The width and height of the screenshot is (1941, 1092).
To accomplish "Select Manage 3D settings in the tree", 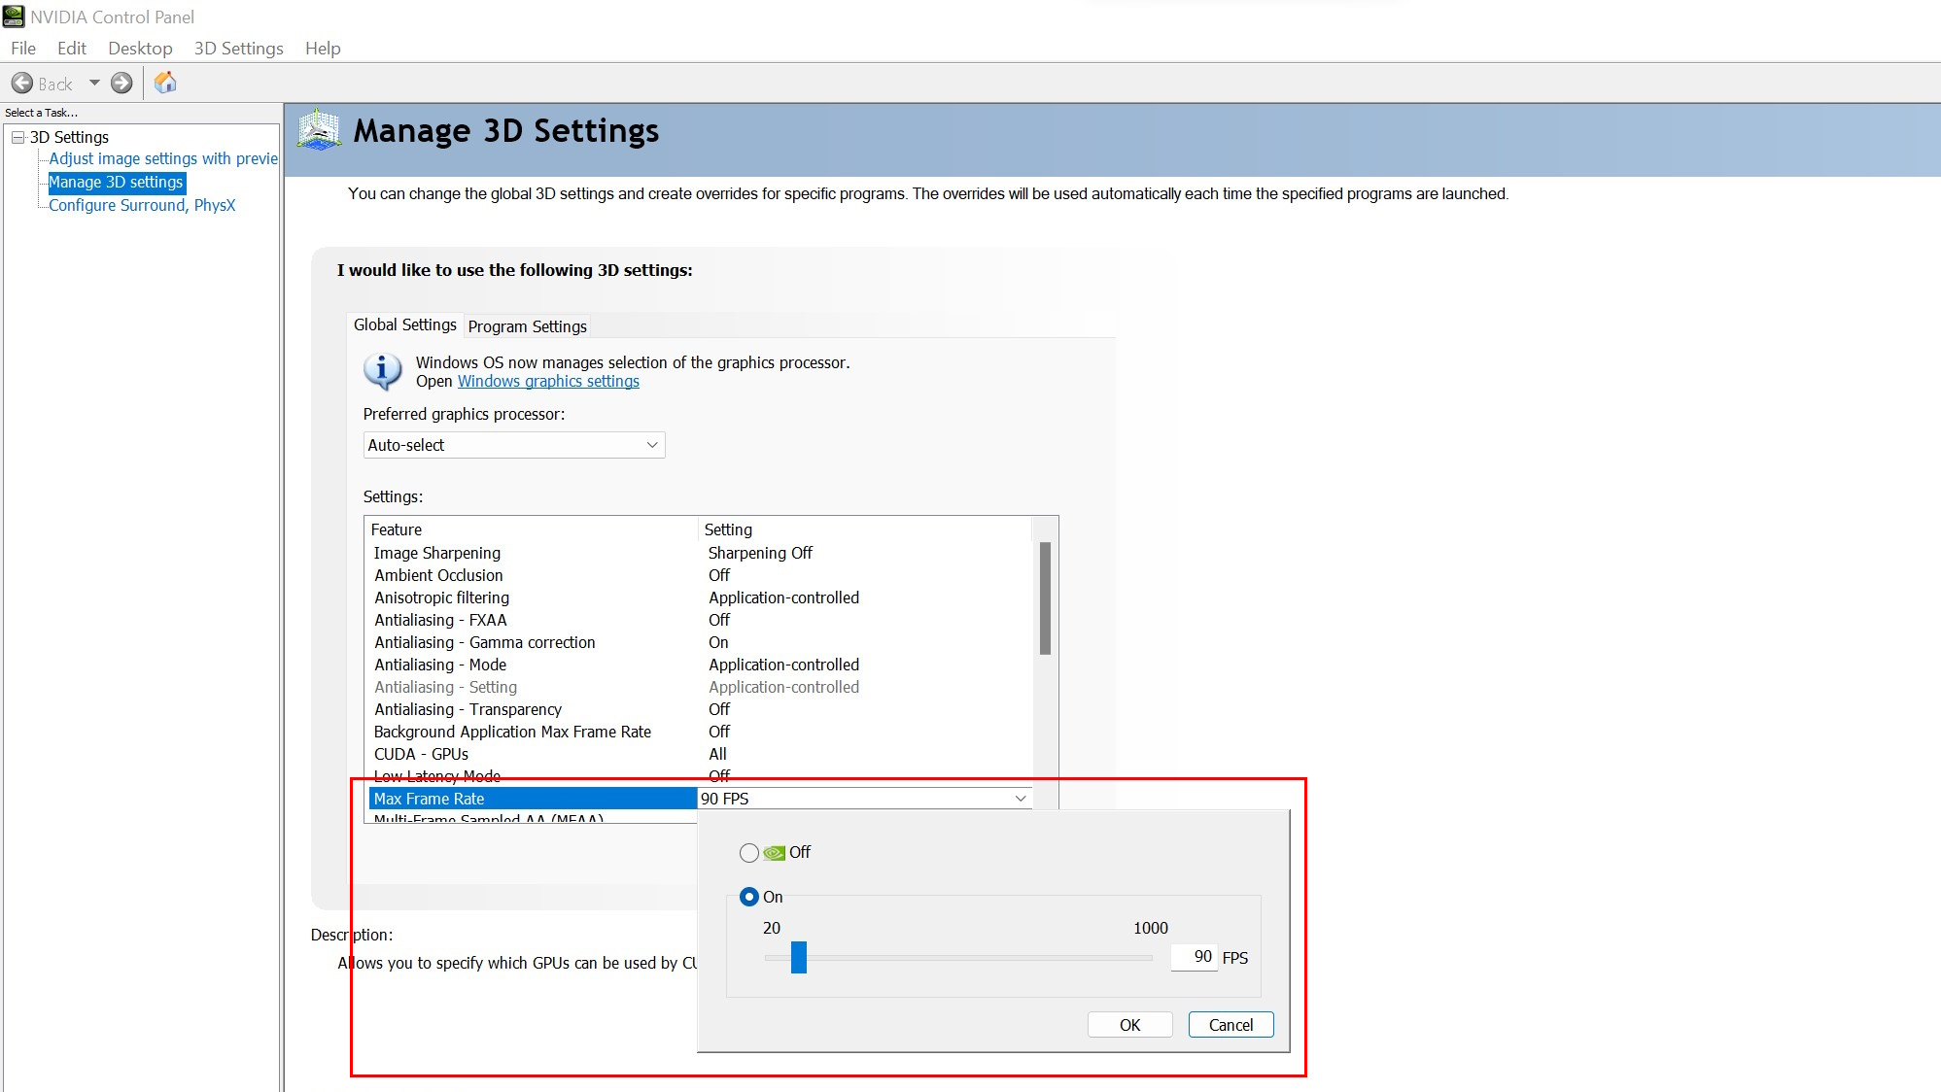I will coord(116,182).
